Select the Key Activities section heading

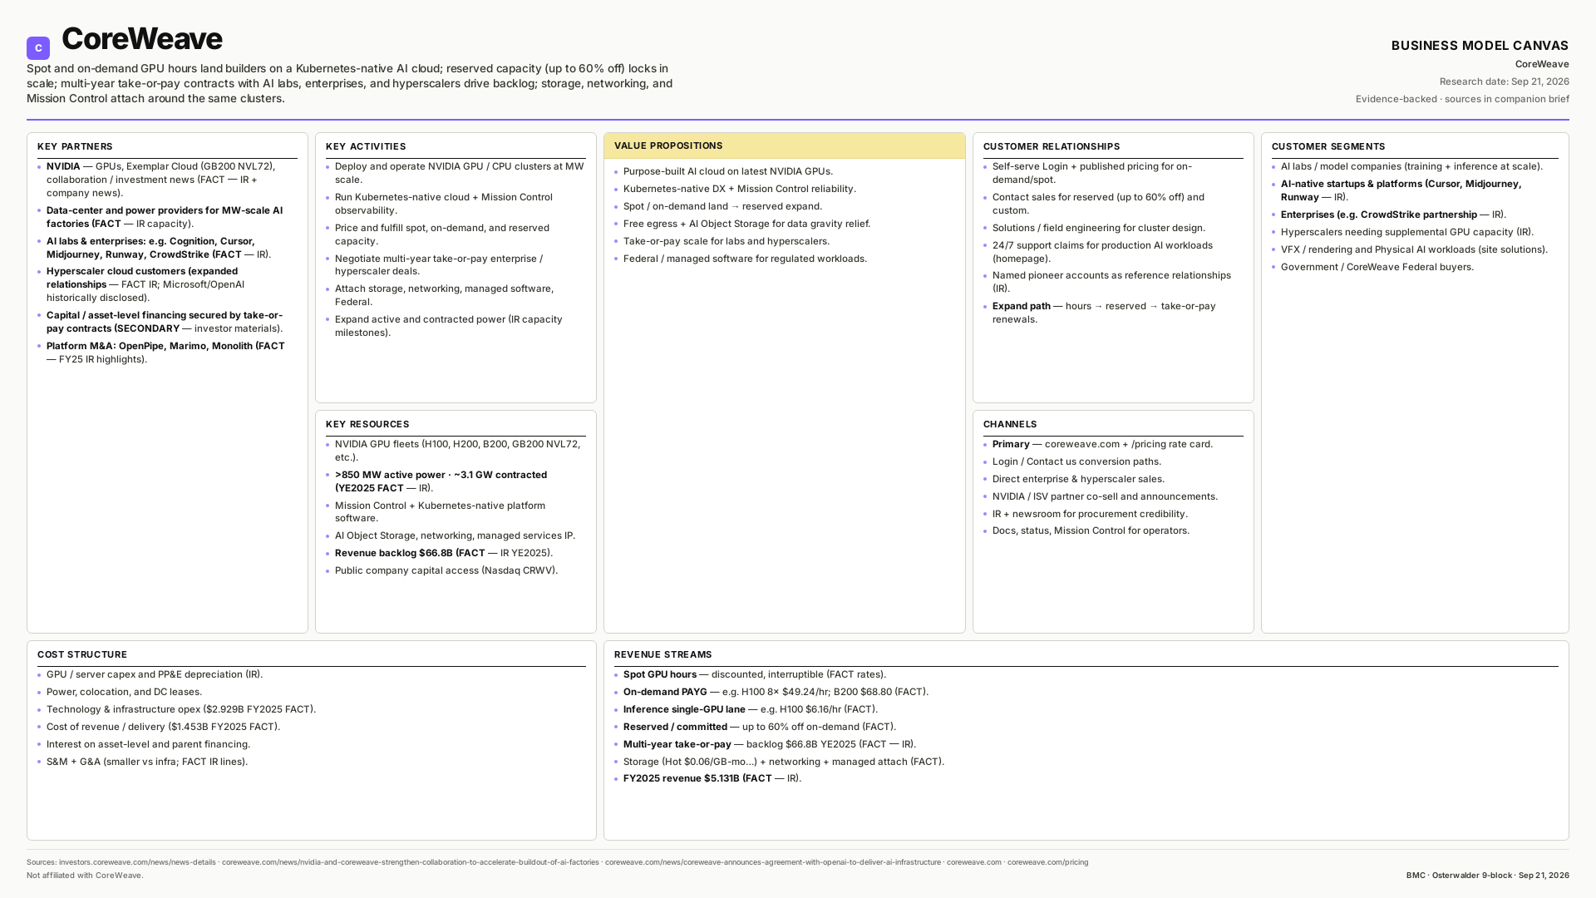[366, 146]
